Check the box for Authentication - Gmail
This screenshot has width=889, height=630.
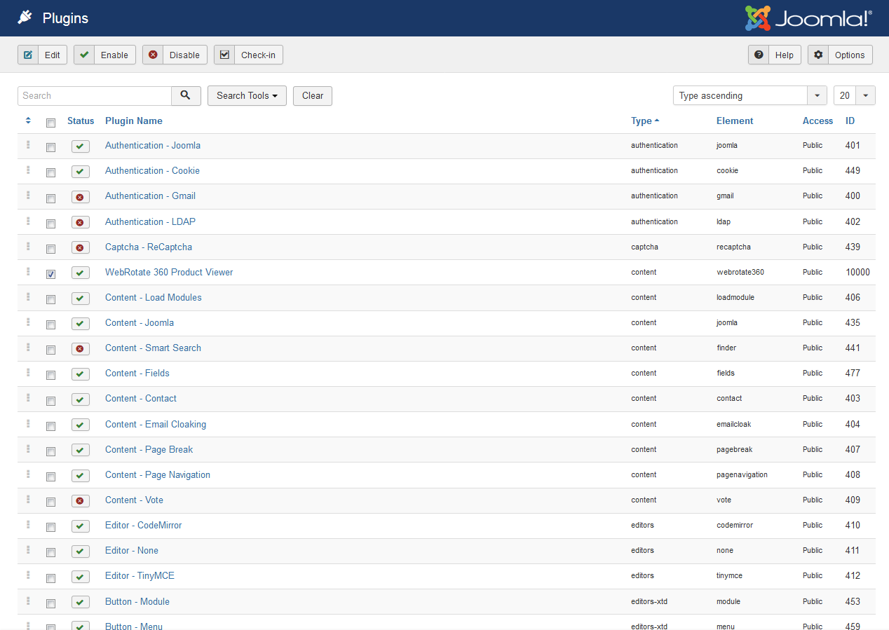point(50,198)
